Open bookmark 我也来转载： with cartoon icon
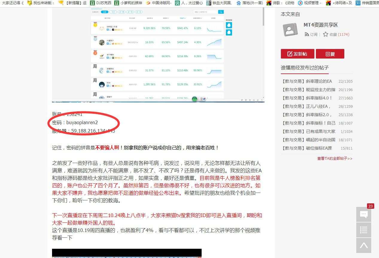The height and width of the screenshot is (258, 379). tap(41, 3)
